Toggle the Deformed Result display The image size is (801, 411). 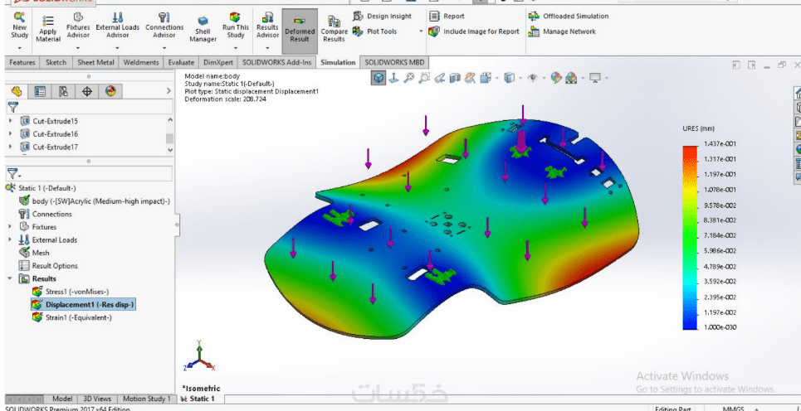300,31
